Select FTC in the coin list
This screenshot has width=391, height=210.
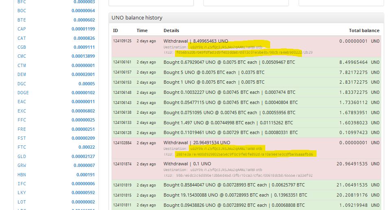[22, 147]
